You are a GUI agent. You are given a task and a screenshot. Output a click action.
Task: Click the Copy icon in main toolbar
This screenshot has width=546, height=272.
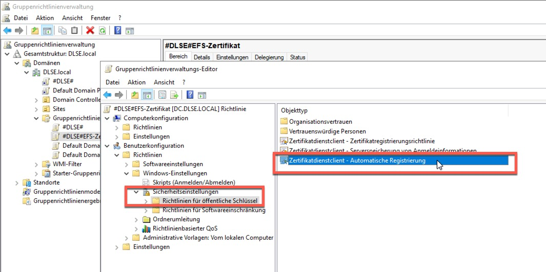(63, 31)
